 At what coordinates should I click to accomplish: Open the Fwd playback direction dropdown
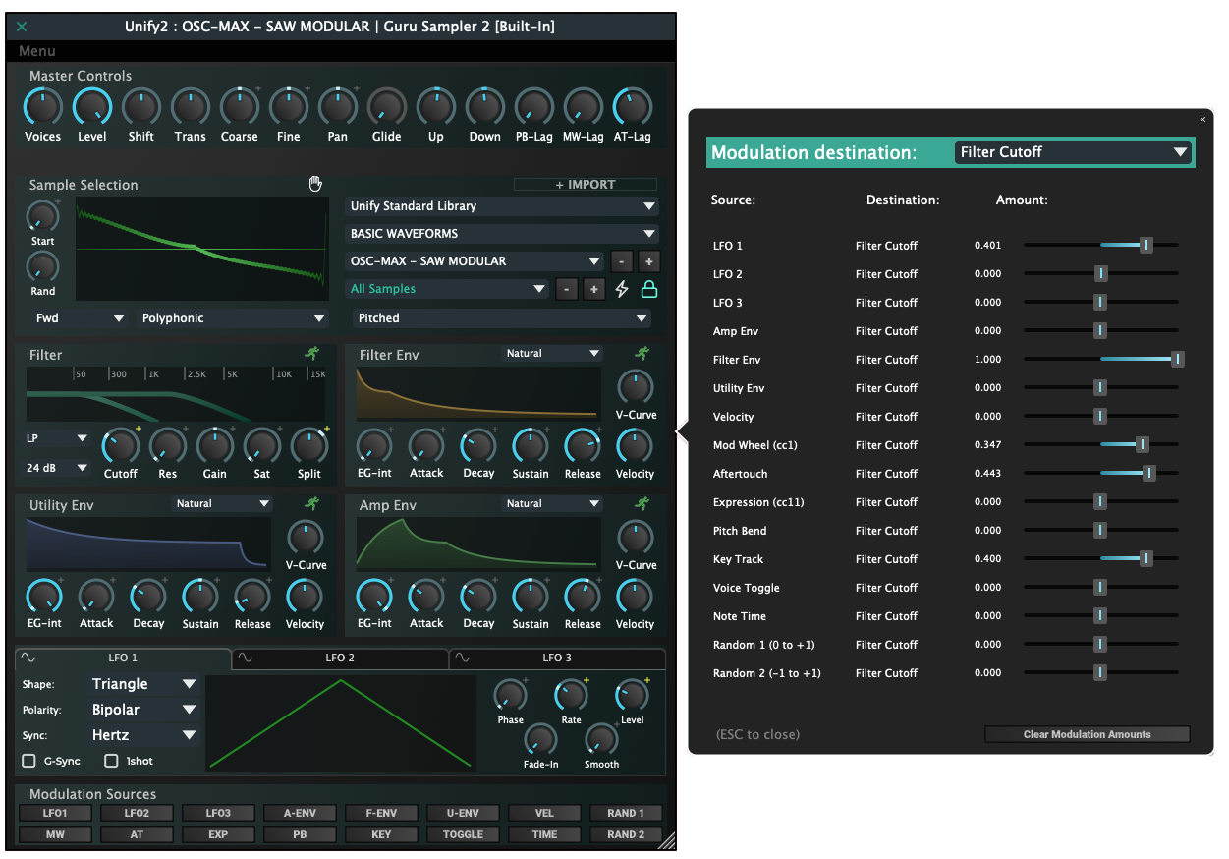[x=80, y=318]
